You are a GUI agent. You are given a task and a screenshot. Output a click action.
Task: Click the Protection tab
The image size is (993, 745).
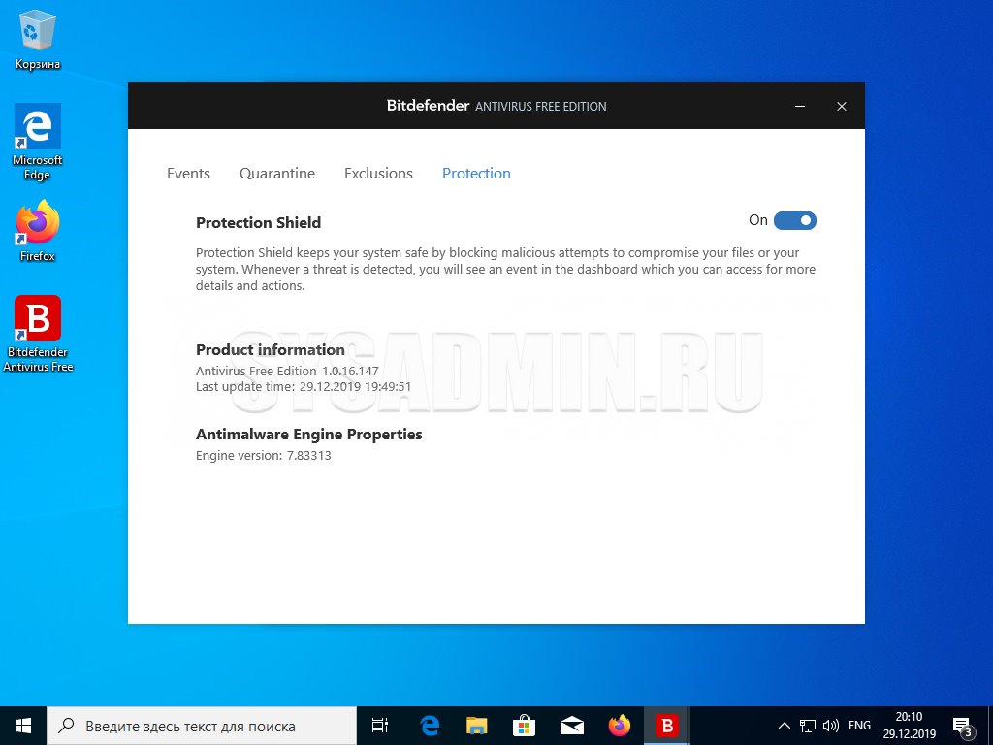point(476,174)
